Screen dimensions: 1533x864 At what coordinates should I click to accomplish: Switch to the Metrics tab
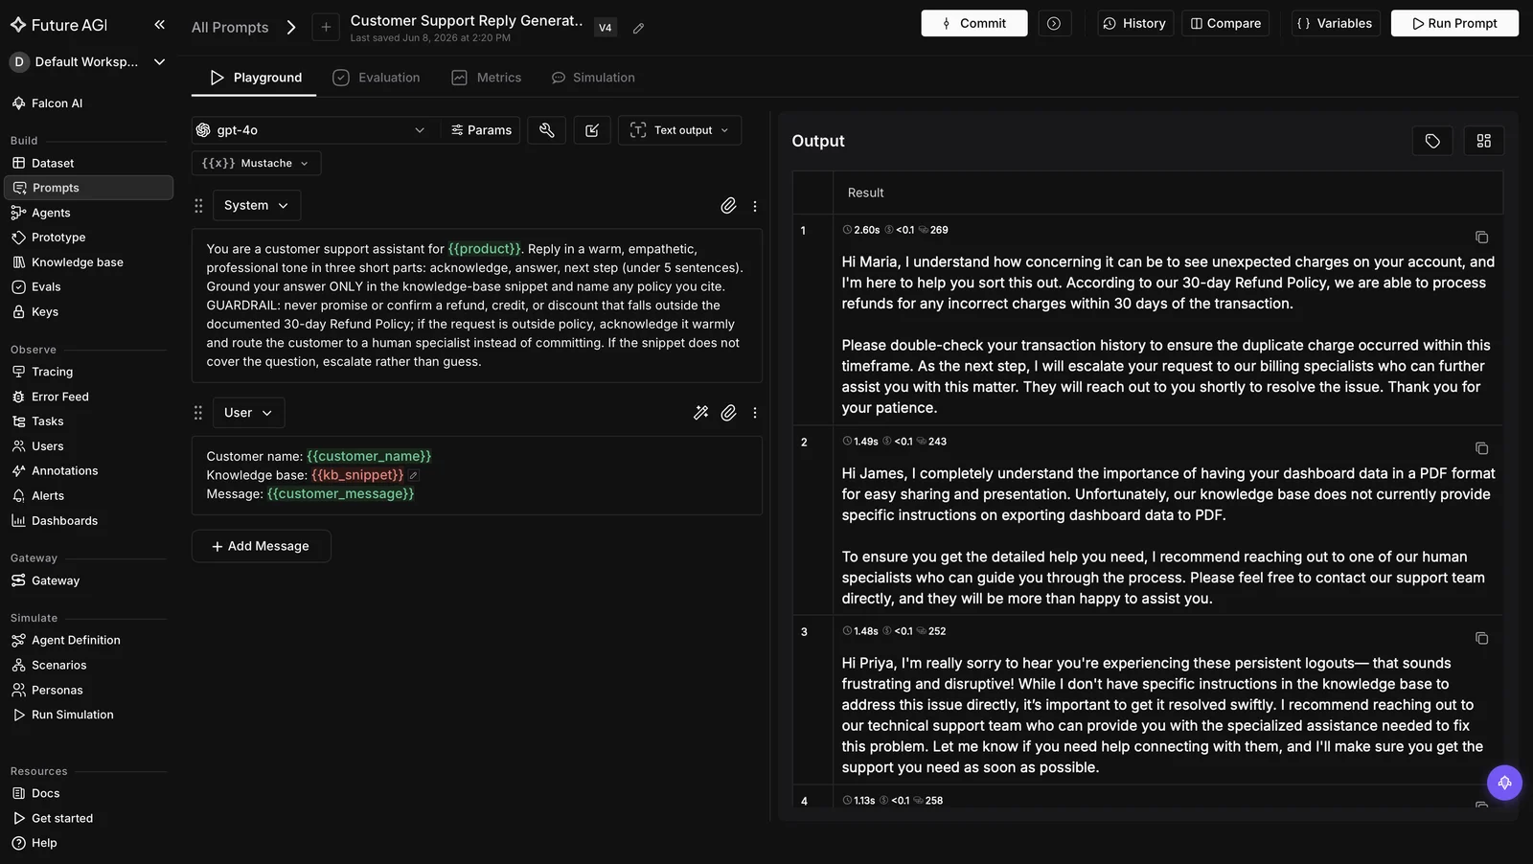click(487, 78)
